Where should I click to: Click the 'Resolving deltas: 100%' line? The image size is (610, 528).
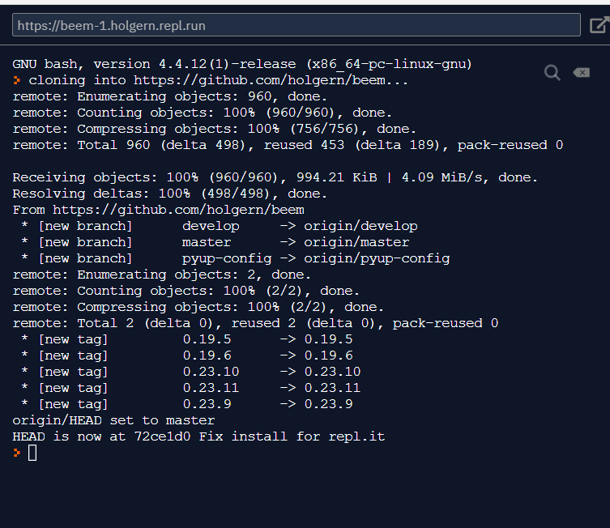pos(169,194)
